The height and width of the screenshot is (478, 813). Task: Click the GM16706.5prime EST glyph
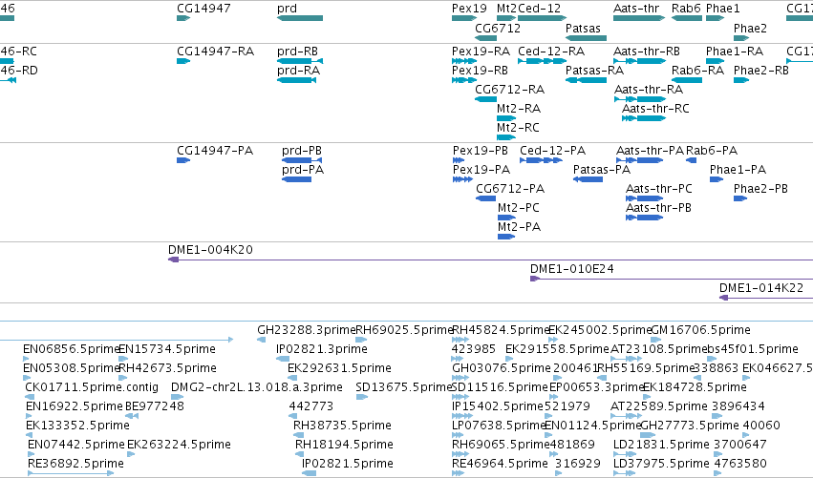656,340
